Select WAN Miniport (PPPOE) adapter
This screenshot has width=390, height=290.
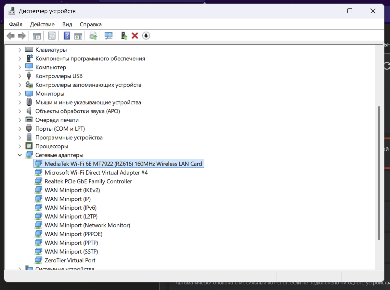pos(73,234)
